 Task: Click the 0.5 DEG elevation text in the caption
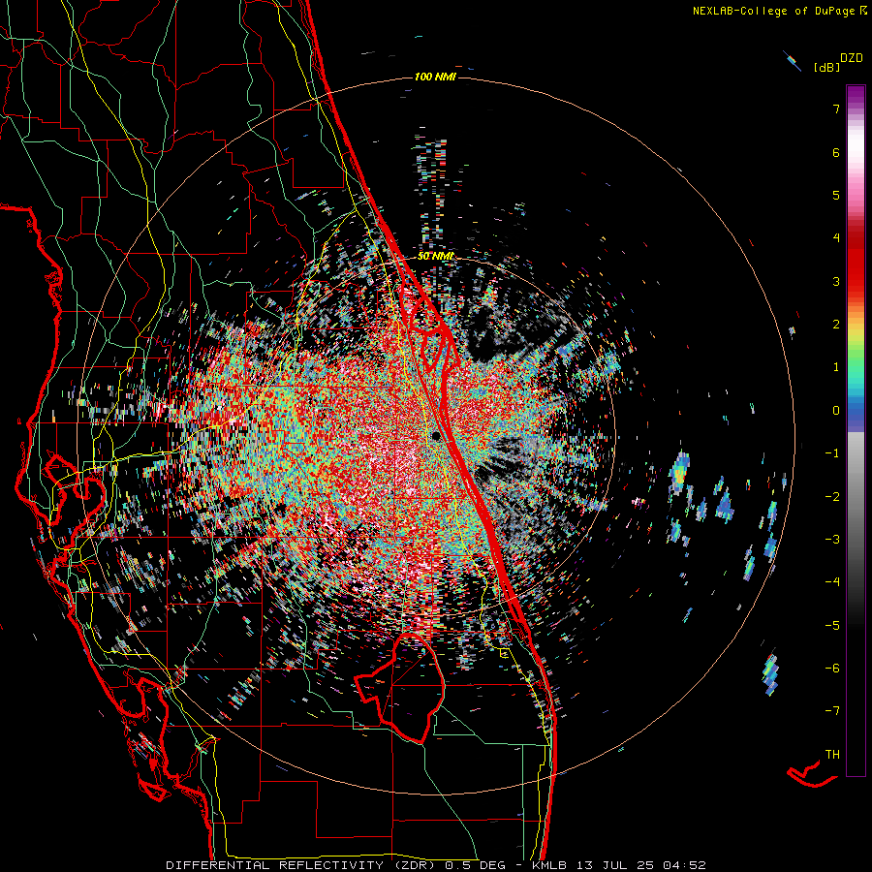[475, 865]
